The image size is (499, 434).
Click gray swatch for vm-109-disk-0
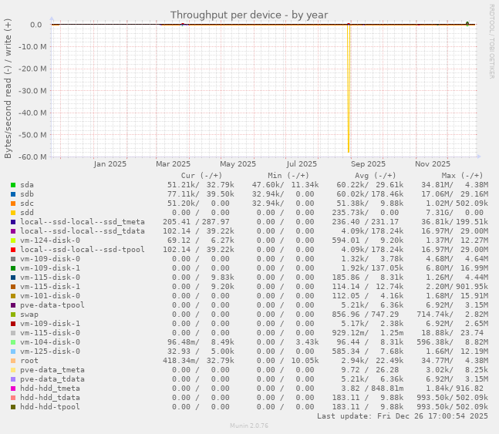point(13,259)
